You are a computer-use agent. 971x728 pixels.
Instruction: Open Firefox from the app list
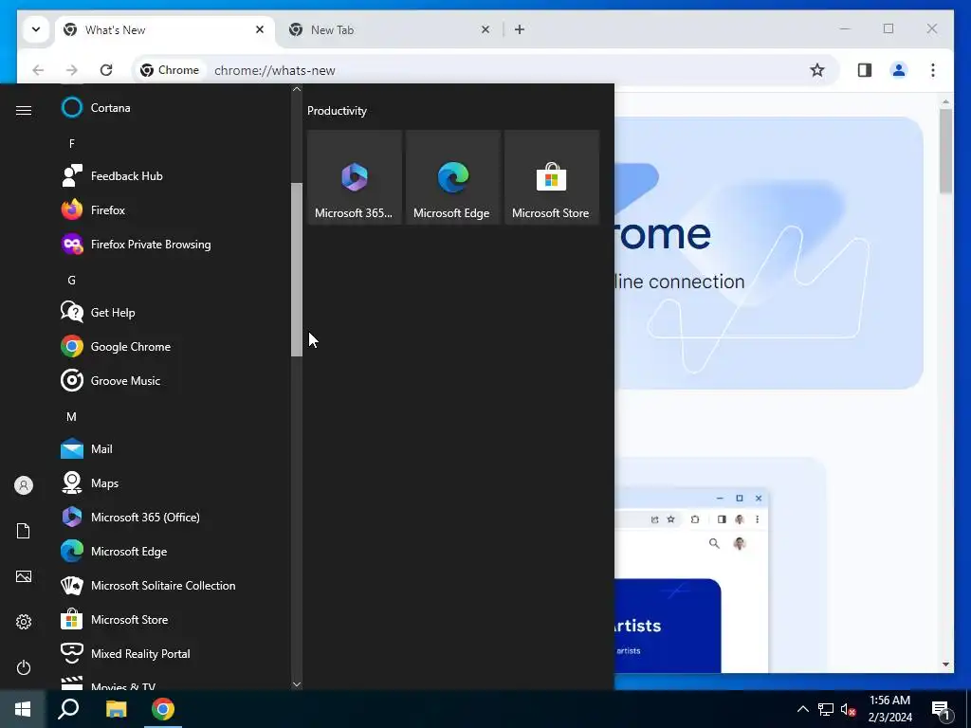174,209
